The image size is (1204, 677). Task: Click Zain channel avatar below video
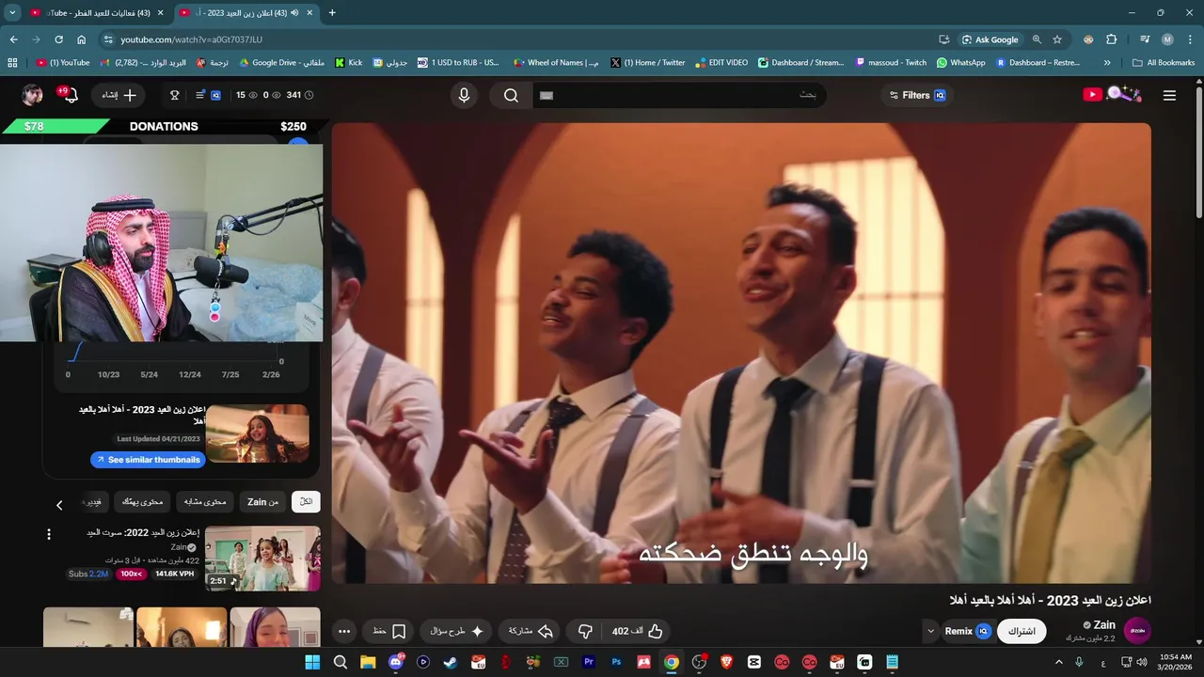1137,631
